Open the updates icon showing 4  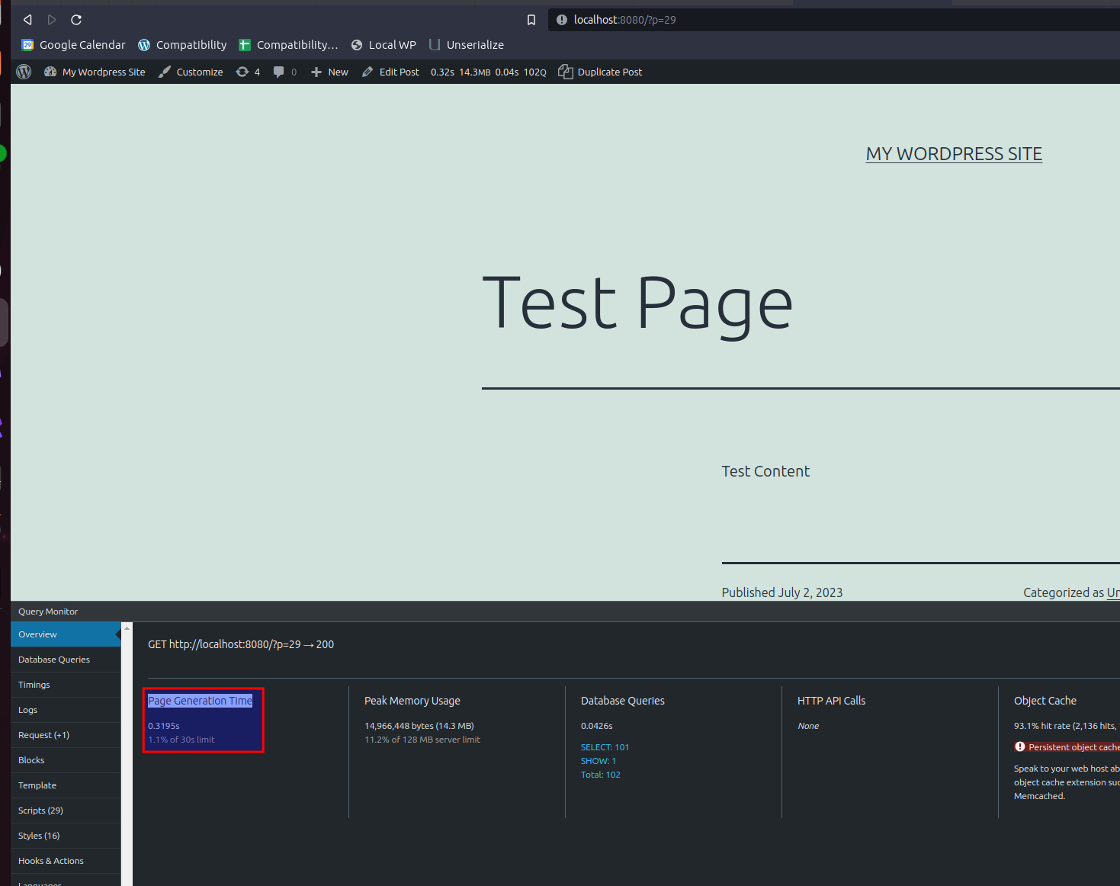pos(248,72)
